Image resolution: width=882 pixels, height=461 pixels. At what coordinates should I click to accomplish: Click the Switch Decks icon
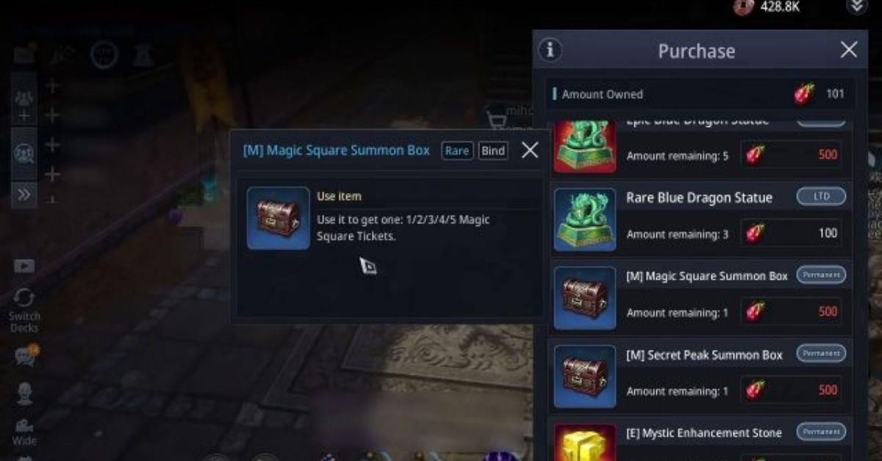[x=24, y=299]
